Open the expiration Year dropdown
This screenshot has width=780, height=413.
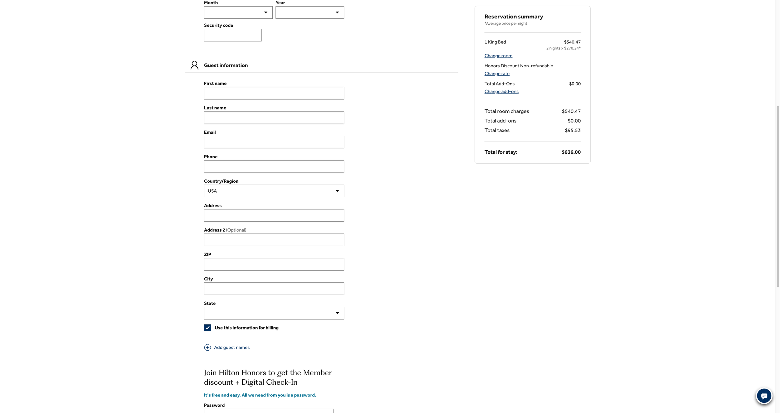pos(310,12)
